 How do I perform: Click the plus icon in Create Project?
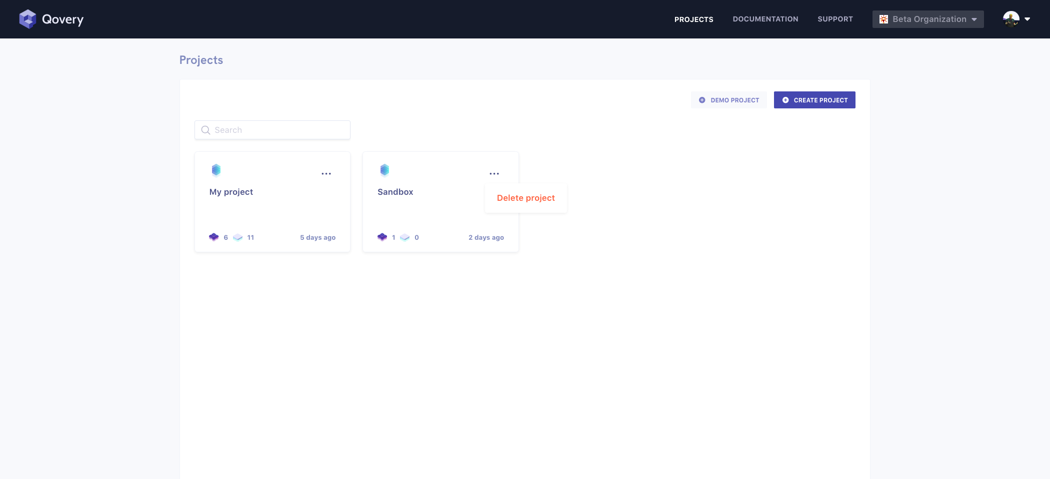point(785,100)
